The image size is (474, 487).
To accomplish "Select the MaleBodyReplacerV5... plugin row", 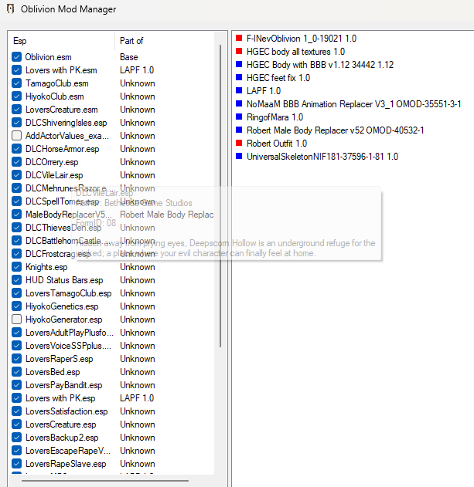I will coord(113,215).
